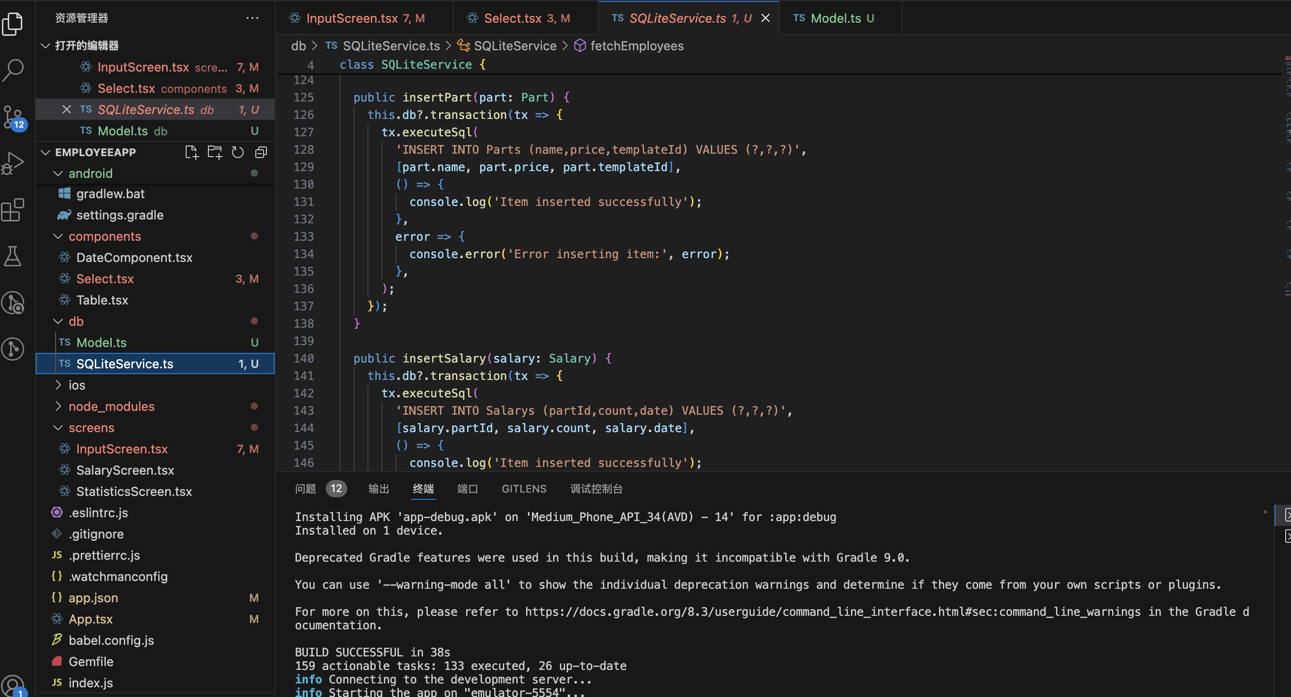Click the New Folder icon in EMPLOYEEAPP header
Screen dimensions: 1291x697
click(x=215, y=152)
